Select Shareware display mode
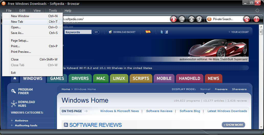Viewport: 264px width, 135px height. click(239, 89)
